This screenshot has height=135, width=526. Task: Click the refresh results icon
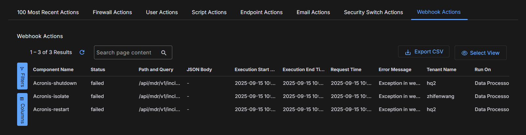[82, 52]
